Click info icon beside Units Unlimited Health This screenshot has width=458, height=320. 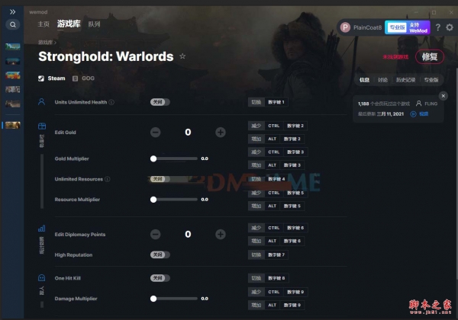click(111, 102)
